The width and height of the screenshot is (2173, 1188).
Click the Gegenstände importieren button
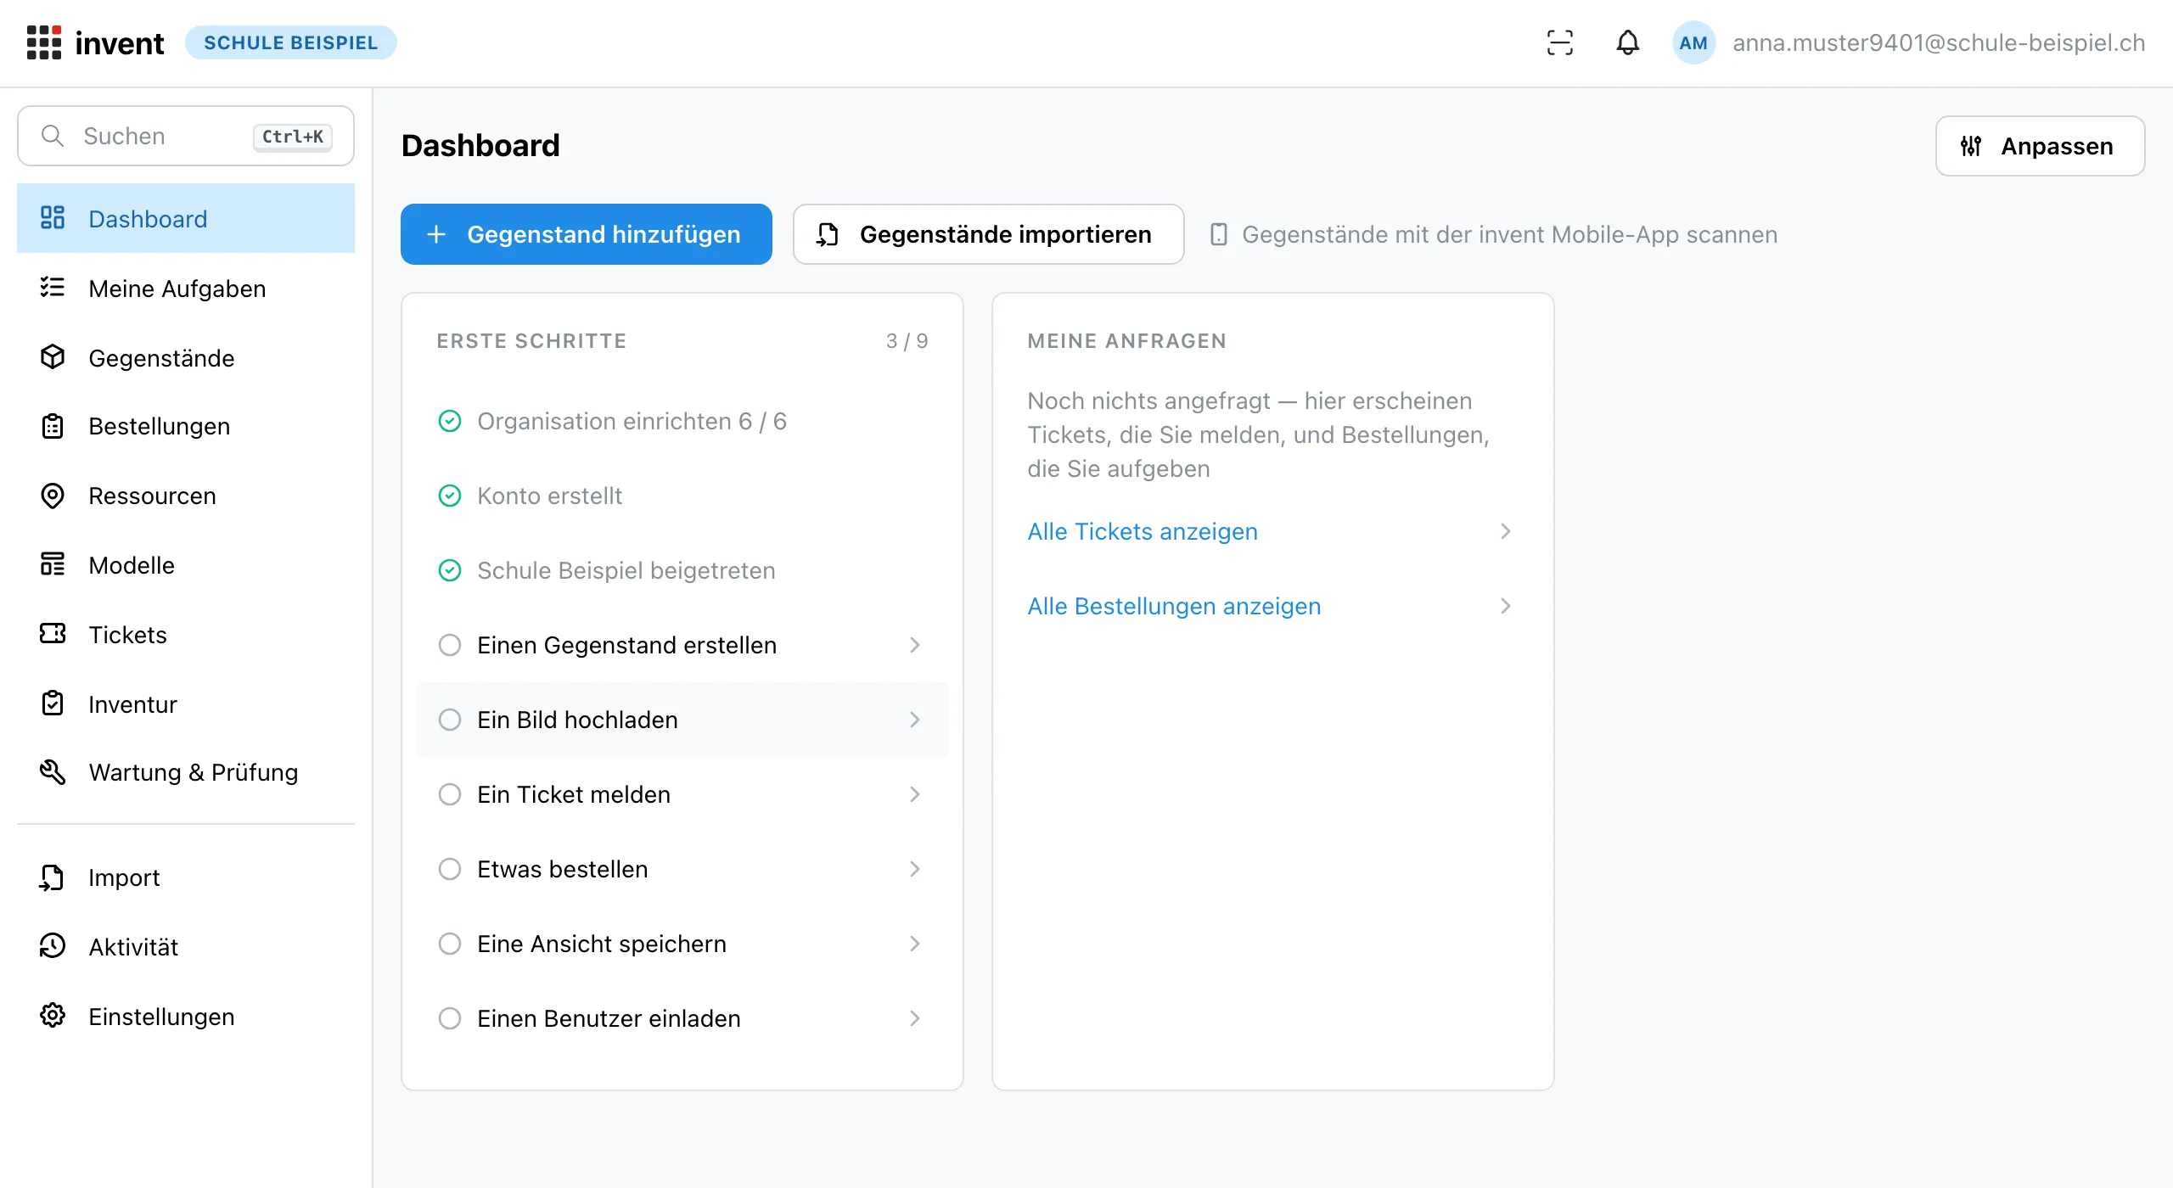click(988, 234)
